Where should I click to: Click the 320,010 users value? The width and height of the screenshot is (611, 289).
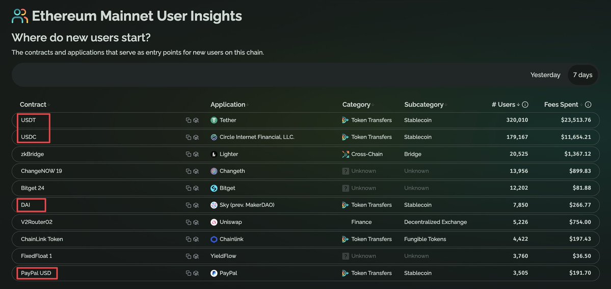(x=517, y=120)
